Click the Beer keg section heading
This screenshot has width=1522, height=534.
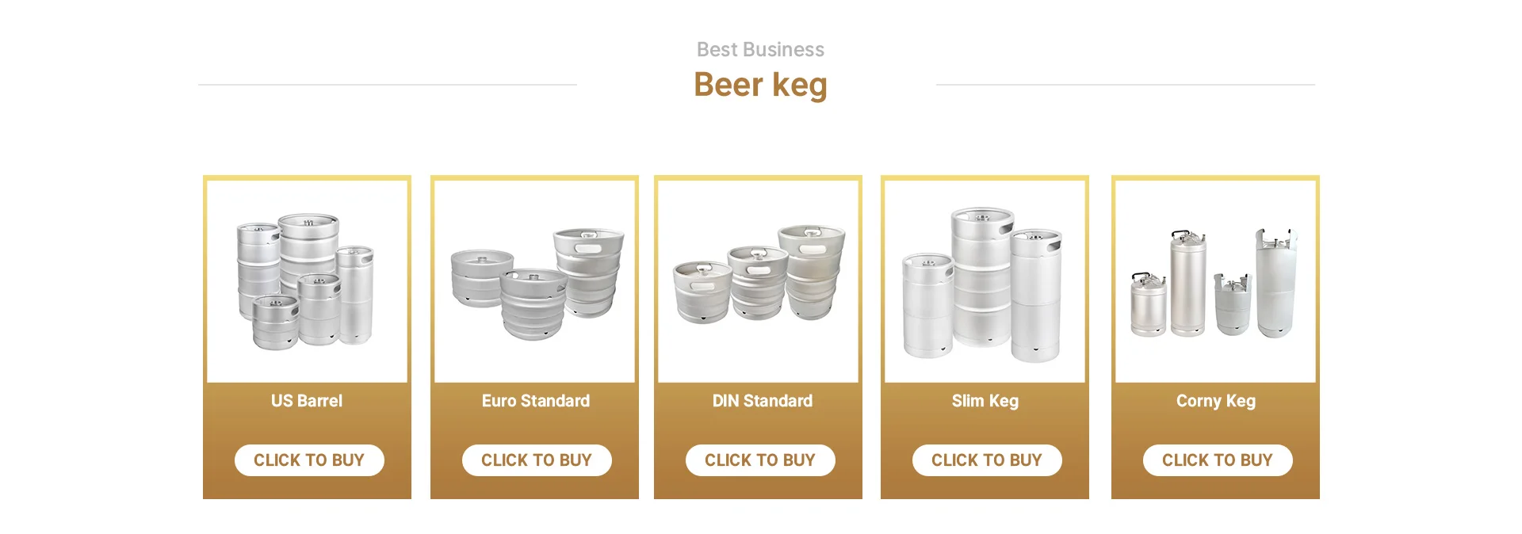pyautogui.click(x=760, y=84)
